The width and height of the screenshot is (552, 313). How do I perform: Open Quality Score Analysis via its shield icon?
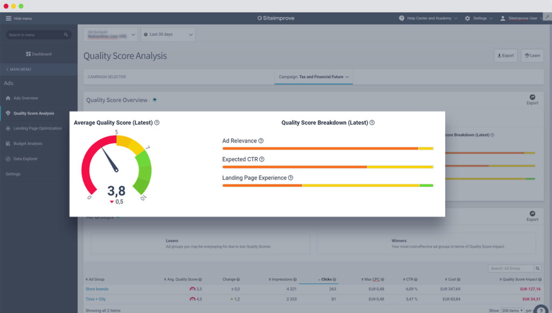pos(8,113)
